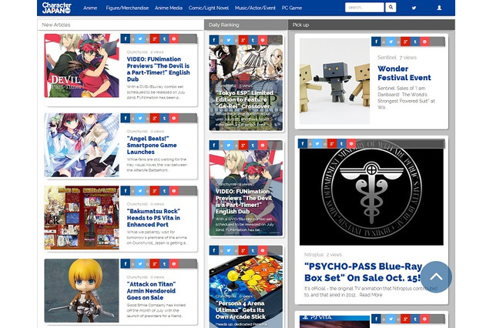The image size is (493, 328).
Task: Share PSYCHO-PASS article on Facebook
Action: 303,143
